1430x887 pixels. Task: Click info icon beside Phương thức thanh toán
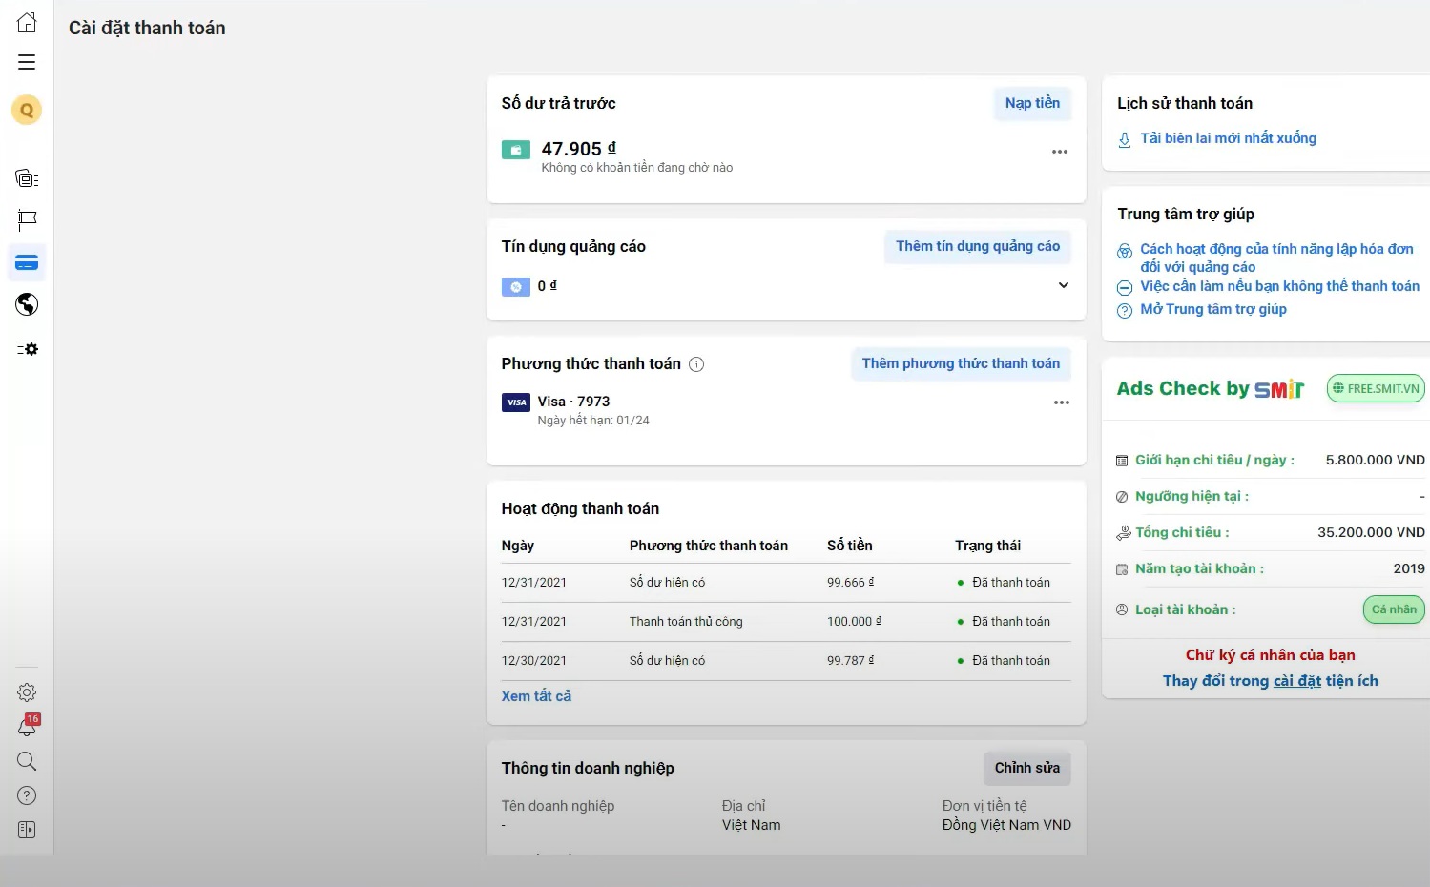[x=696, y=364]
